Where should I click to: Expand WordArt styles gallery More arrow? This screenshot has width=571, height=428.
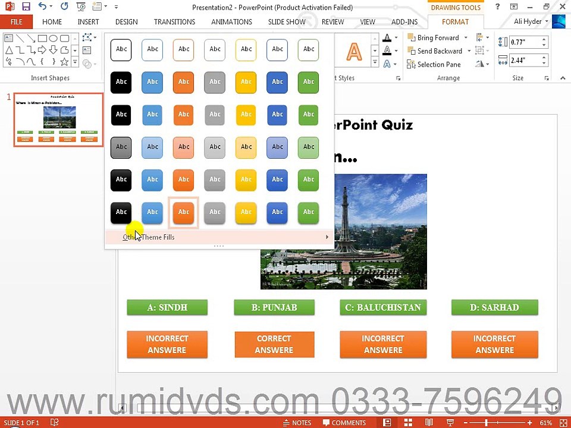(375, 62)
